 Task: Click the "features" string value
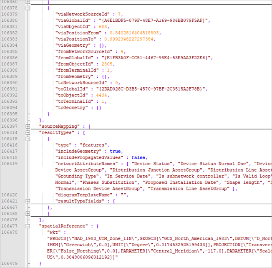[93, 145]
